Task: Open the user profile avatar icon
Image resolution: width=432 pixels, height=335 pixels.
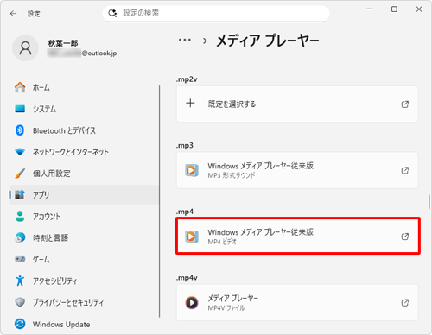Action: click(x=25, y=48)
